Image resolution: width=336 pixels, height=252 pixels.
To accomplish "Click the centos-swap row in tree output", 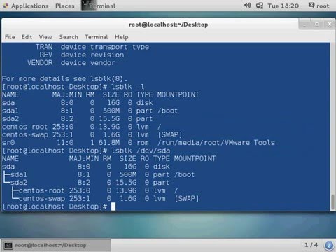I will (105, 198).
